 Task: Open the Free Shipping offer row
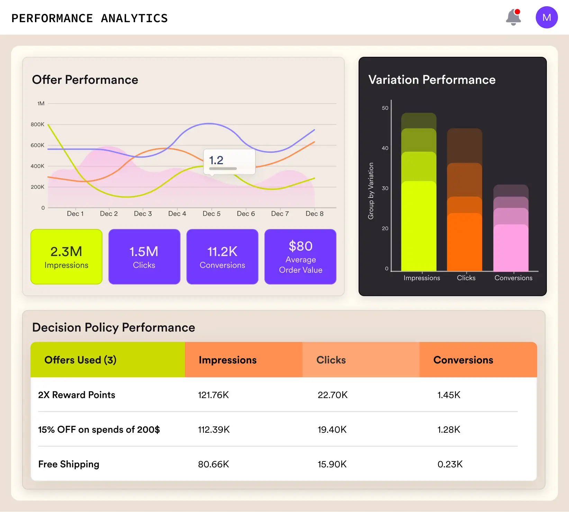coord(68,464)
